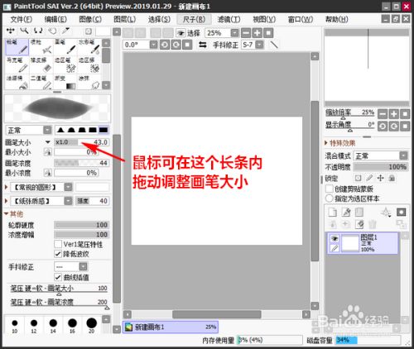Select the hand pan tool
414x349 pixels.
pos(52,31)
